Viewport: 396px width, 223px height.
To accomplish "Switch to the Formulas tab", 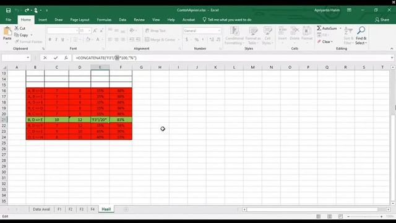I will click(x=104, y=20).
